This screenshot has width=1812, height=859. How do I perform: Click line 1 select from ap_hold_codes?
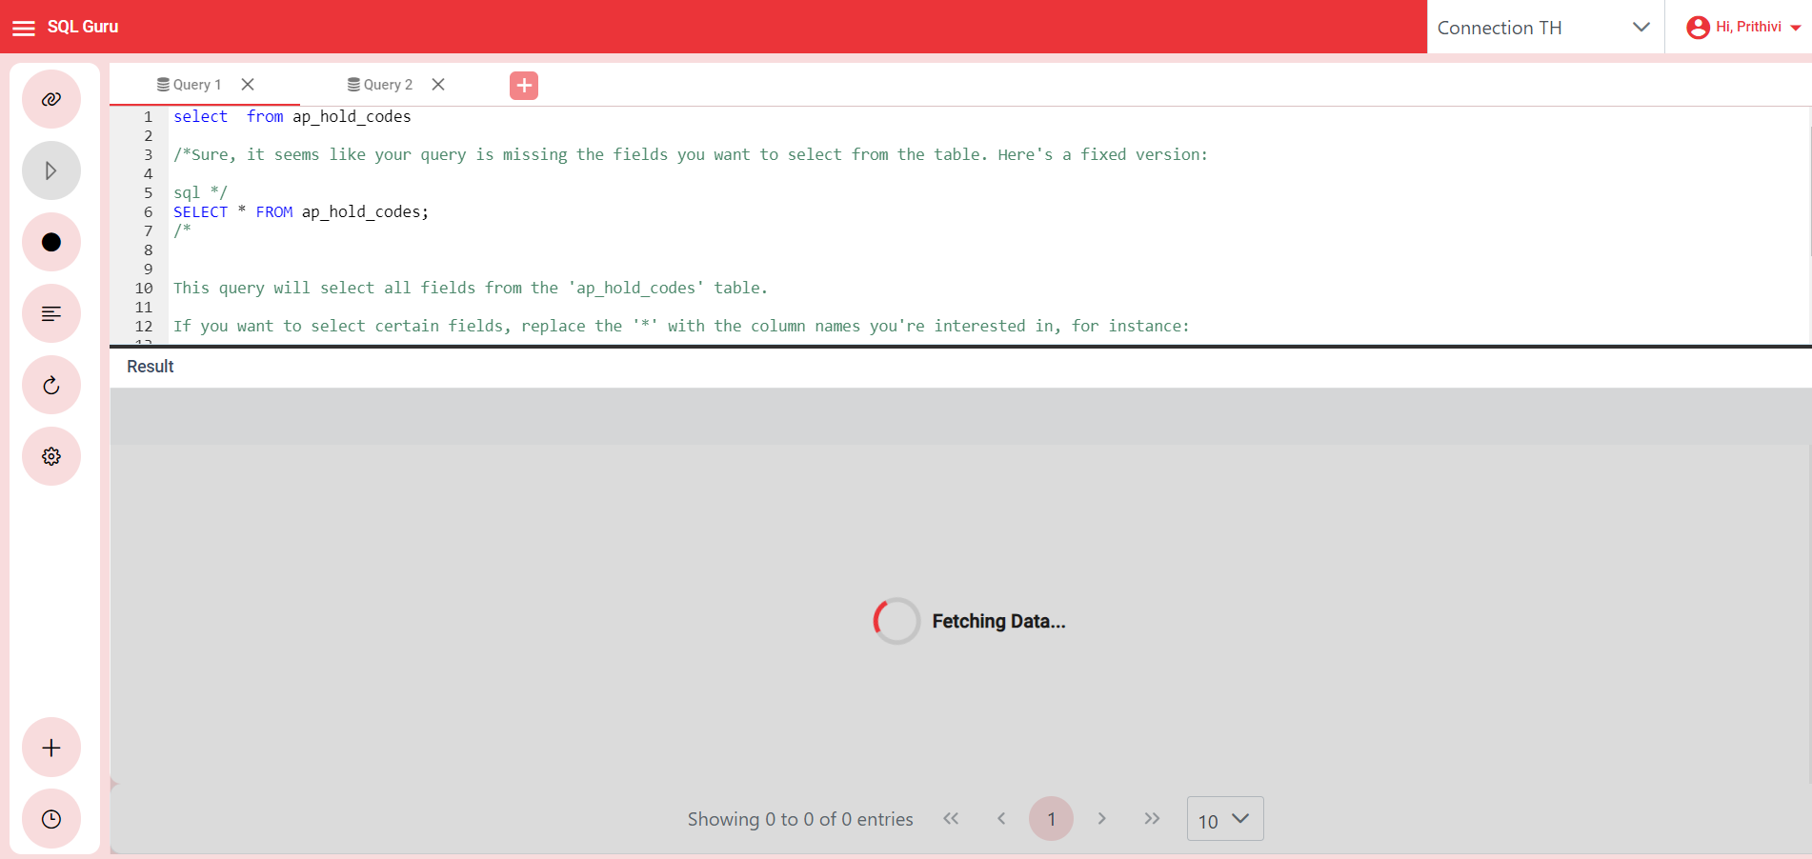click(292, 116)
